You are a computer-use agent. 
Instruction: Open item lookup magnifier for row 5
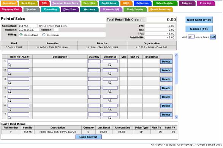[9, 101]
